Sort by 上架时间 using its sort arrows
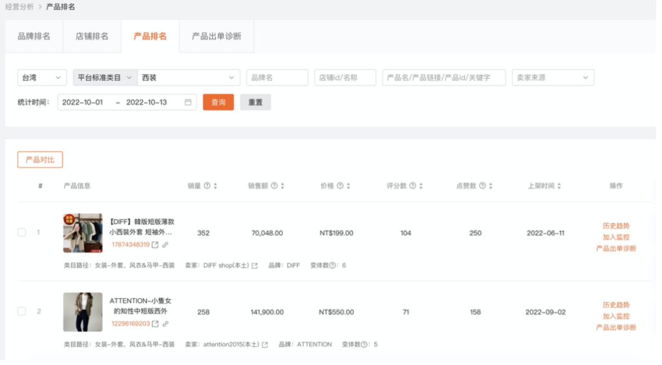This screenshot has height=365, width=662. (559, 186)
